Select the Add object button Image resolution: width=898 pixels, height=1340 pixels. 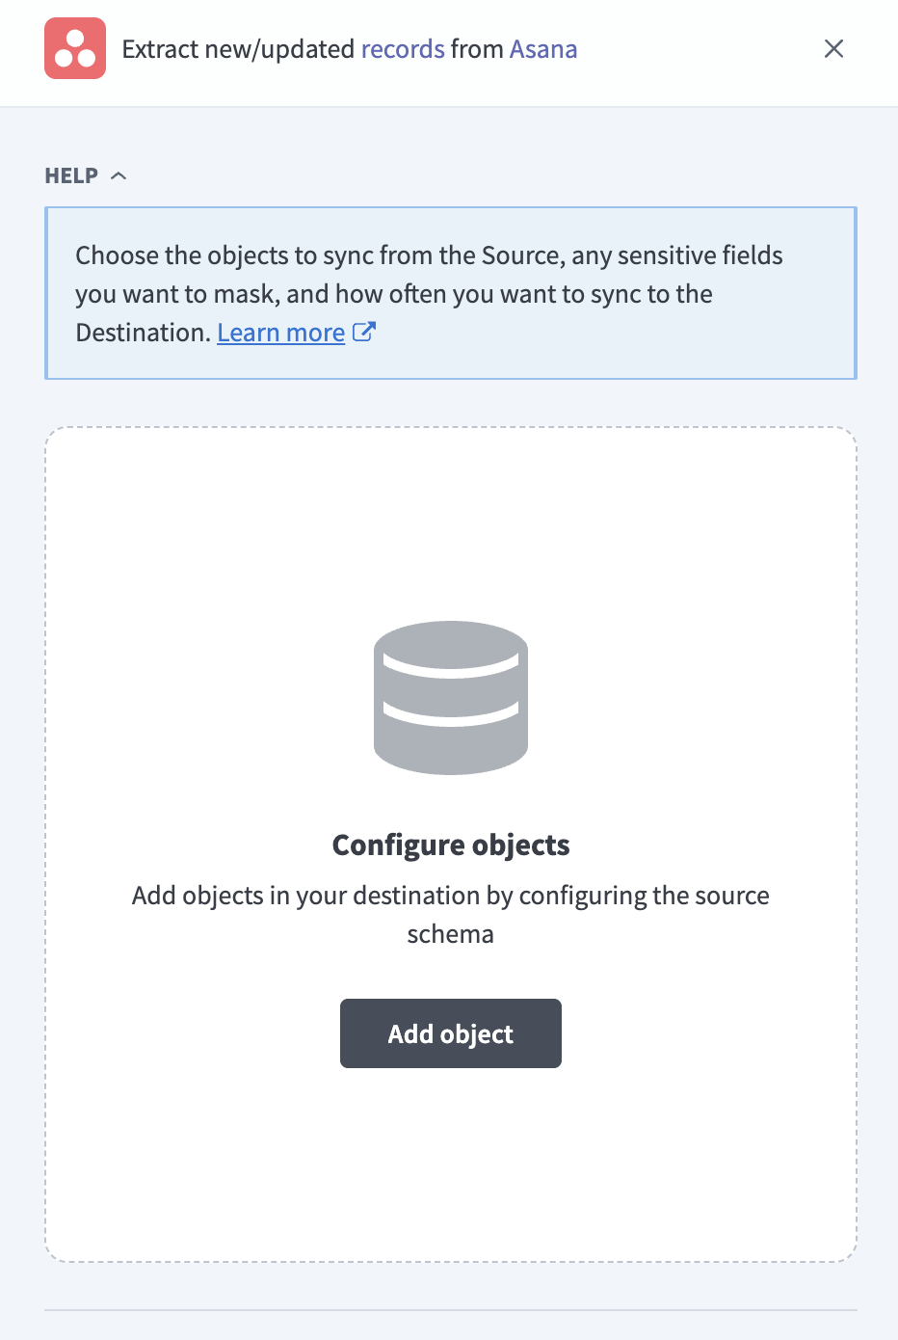click(451, 1033)
